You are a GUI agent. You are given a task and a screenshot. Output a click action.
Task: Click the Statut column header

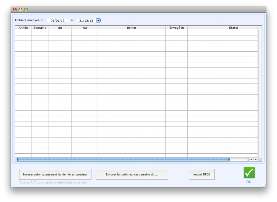pyautogui.click(x=223, y=28)
